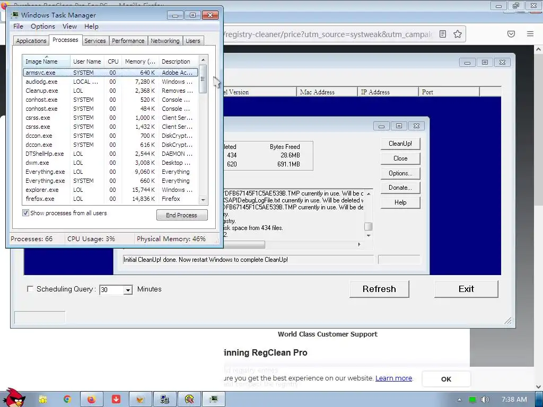
Task: Bookmark this page with the star icon
Action: pos(458,34)
